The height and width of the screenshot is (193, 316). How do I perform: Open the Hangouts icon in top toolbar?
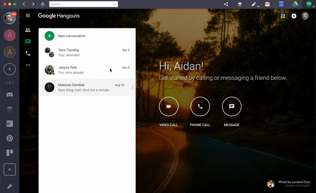pos(309,4)
